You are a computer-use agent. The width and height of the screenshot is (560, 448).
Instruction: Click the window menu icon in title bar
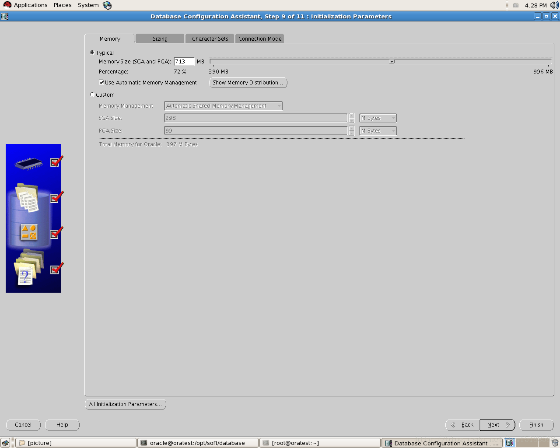(x=5, y=16)
